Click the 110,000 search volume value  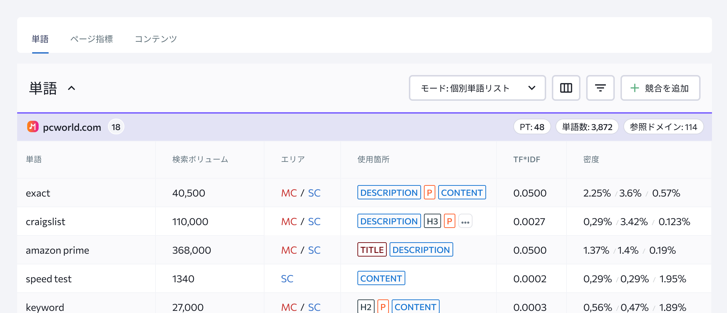tap(190, 222)
